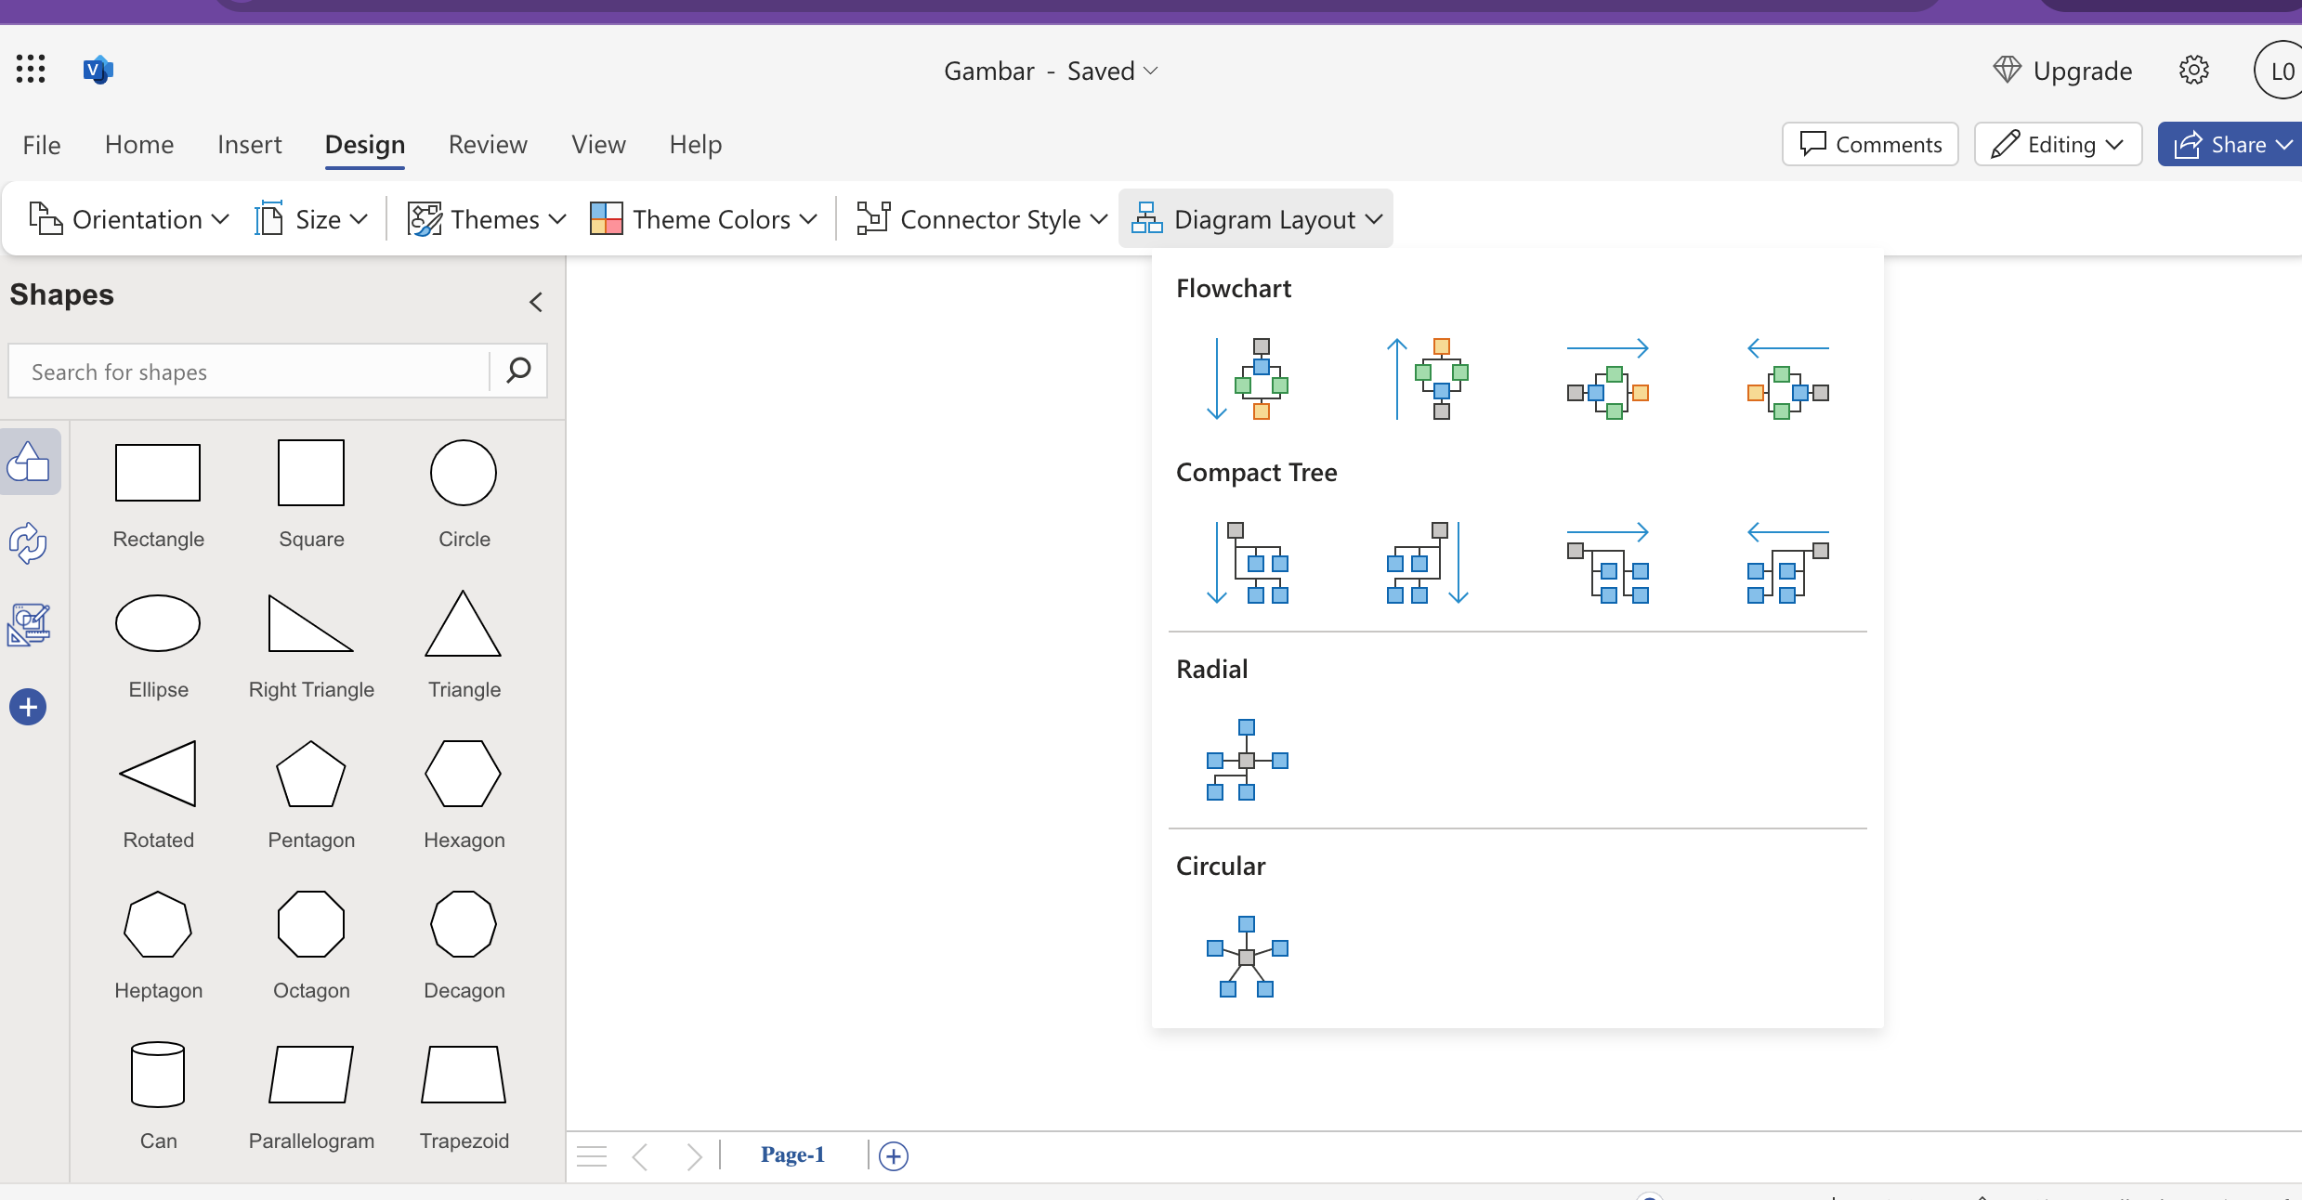Expand the Theme Colors dropdown
This screenshot has width=2302, height=1200.
703,219
